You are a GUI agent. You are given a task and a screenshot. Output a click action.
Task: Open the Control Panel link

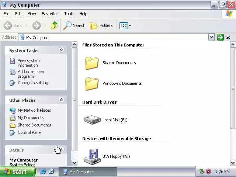coord(29,132)
